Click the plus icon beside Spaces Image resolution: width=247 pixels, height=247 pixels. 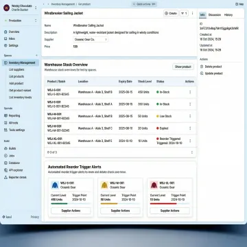click(x=36, y=56)
